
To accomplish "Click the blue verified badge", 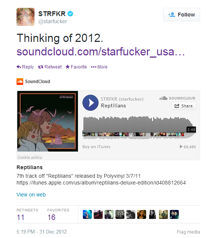I will coord(70,14).
